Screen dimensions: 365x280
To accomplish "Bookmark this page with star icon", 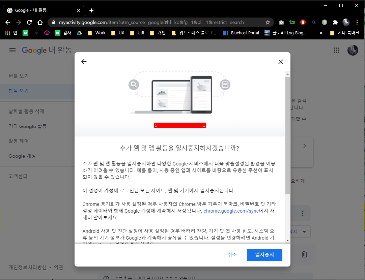I will click(x=268, y=22).
